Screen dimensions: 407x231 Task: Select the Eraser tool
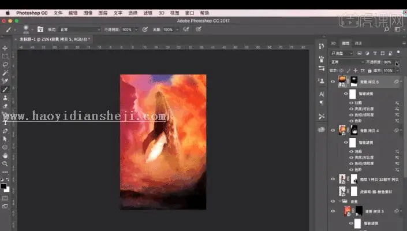(5, 106)
